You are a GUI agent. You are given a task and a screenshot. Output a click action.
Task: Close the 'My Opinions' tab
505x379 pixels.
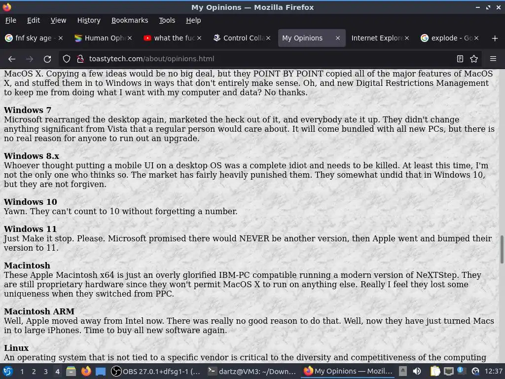338,38
